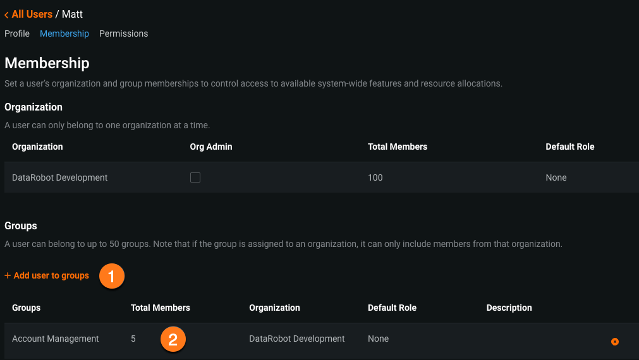Click the plus icon for adding groups
Viewport: 639px width, 360px height.
(8, 276)
